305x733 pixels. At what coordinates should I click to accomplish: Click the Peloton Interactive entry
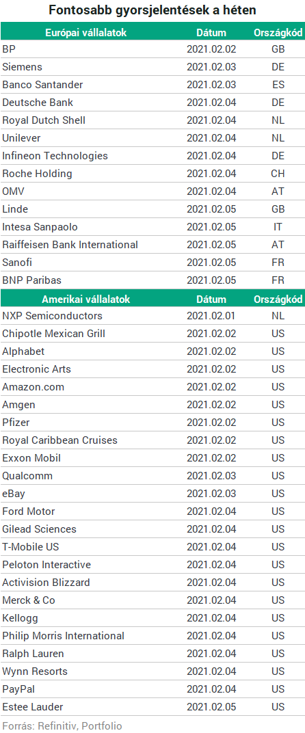tap(47, 565)
